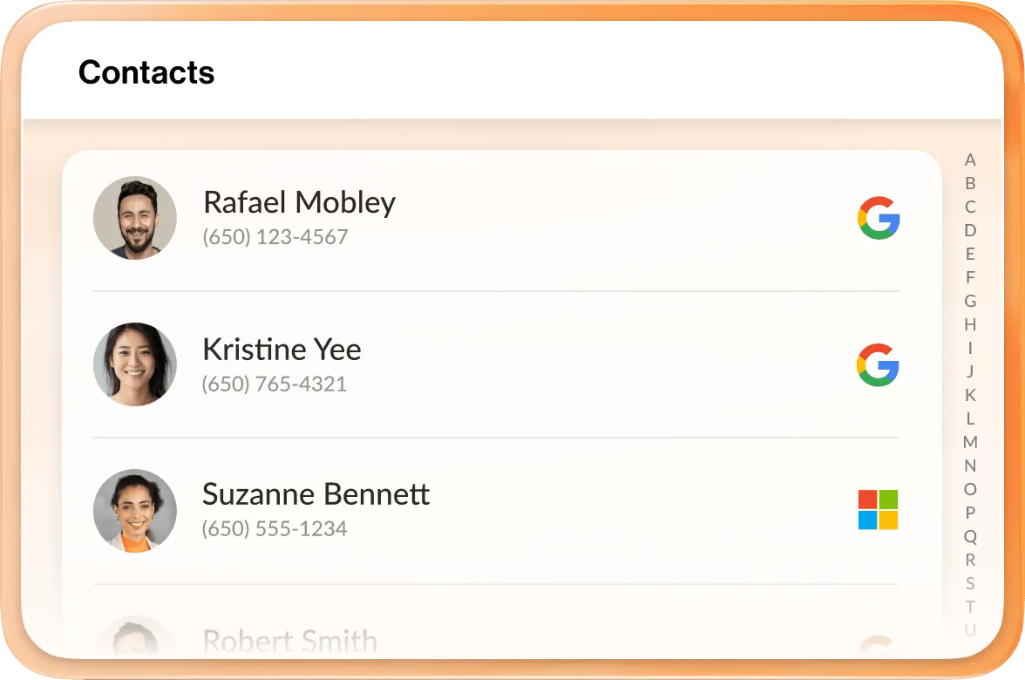Select letter S in the alphabet sidebar
The image size is (1025, 680).
pyautogui.click(x=970, y=582)
